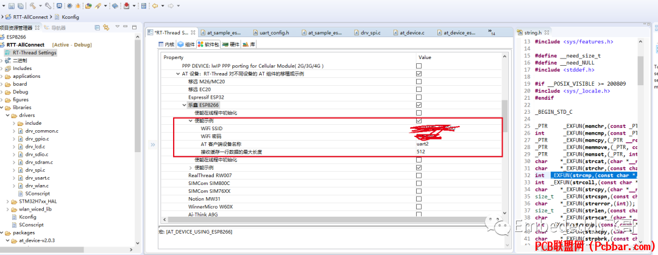Collapse the 乐鑫 ESP8266 property row
Viewport: 658px width, 255px height.
click(x=184, y=105)
